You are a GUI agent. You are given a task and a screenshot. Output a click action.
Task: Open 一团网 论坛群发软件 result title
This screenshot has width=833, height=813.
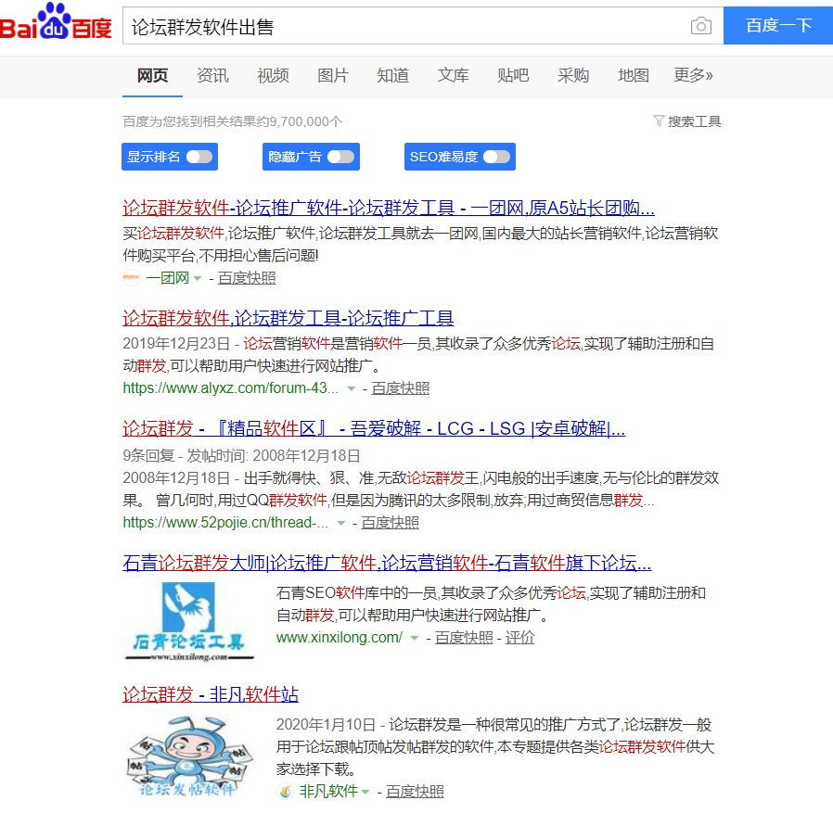(x=389, y=208)
